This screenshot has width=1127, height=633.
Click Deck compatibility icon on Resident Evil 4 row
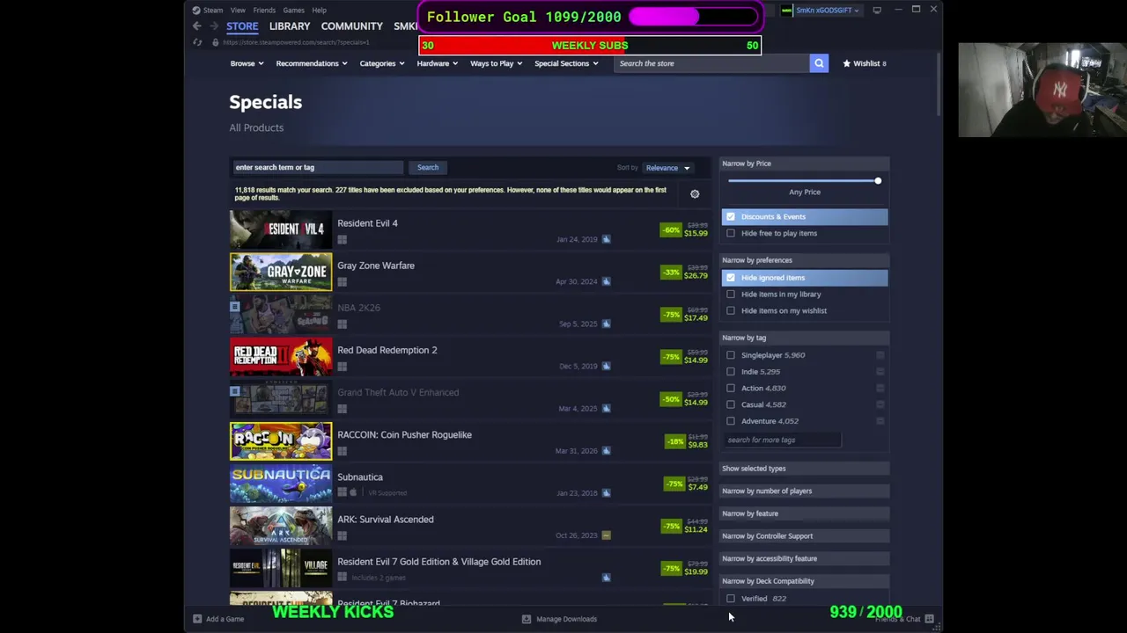point(606,239)
